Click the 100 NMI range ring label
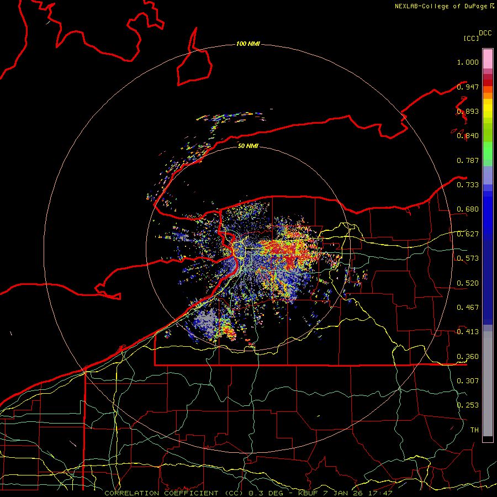The width and height of the screenshot is (497, 497). coord(248,44)
